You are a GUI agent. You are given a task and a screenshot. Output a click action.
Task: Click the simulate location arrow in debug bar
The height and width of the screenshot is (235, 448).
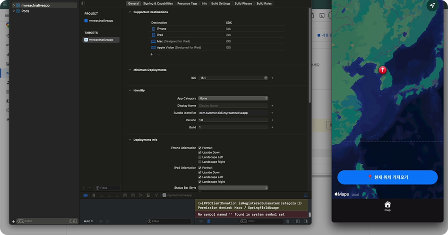(156, 195)
